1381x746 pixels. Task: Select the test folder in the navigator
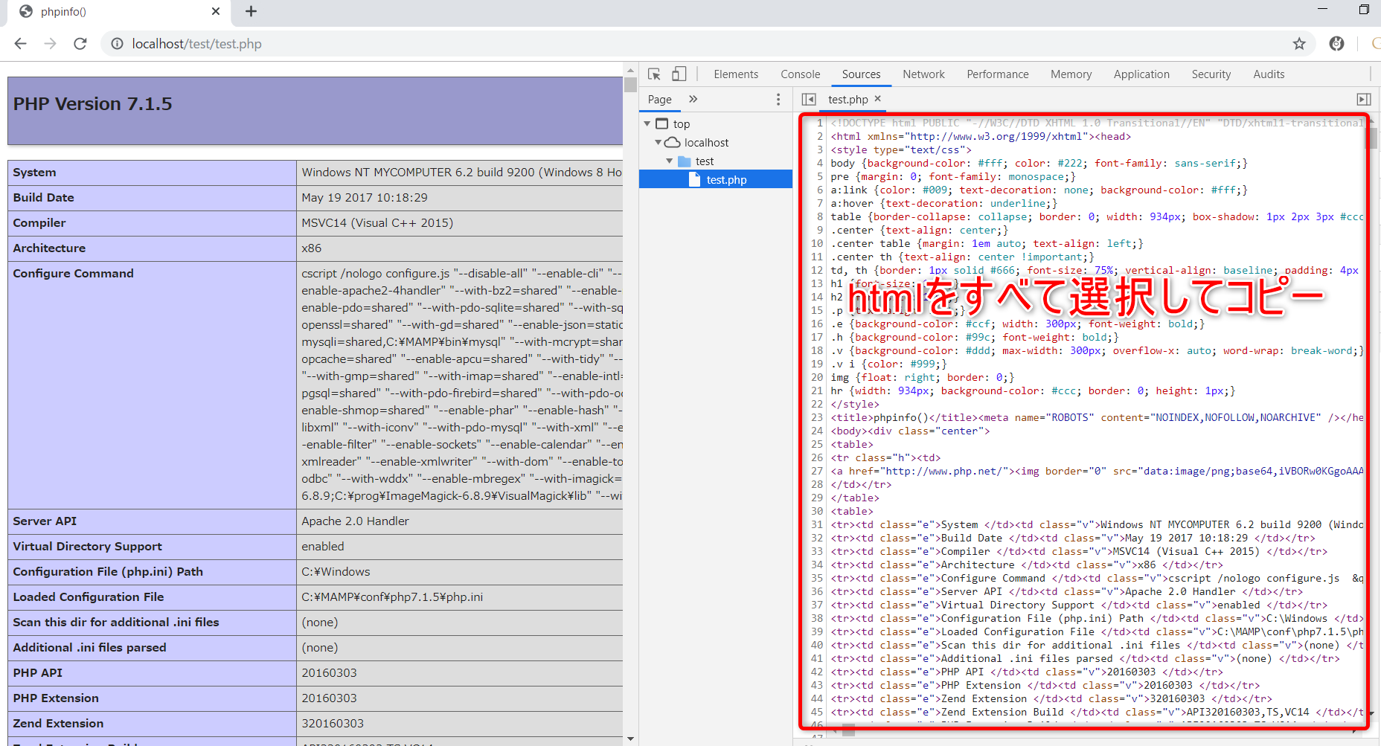tap(705, 161)
